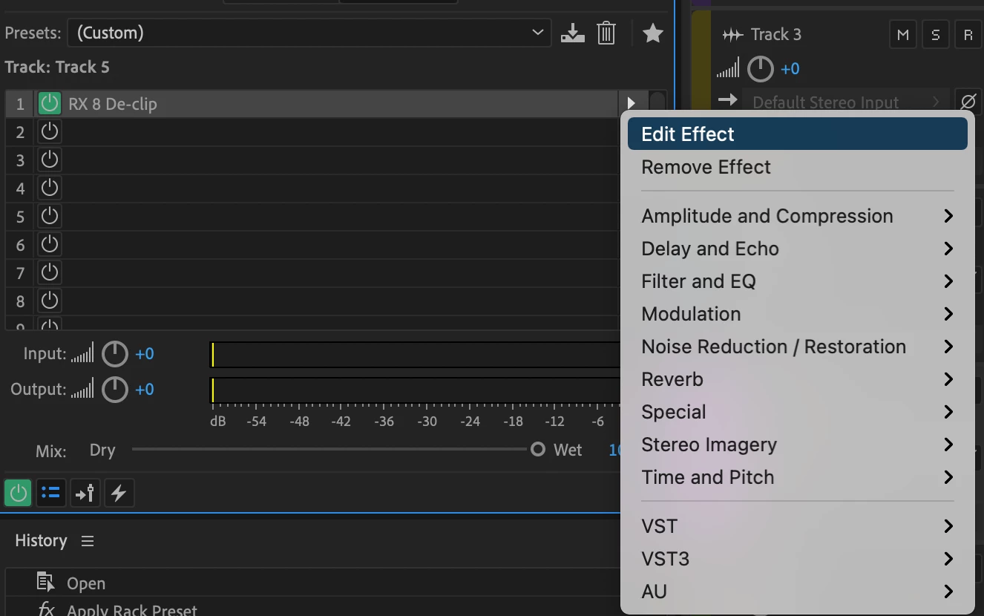Click the Open history entry icon

coord(46,583)
